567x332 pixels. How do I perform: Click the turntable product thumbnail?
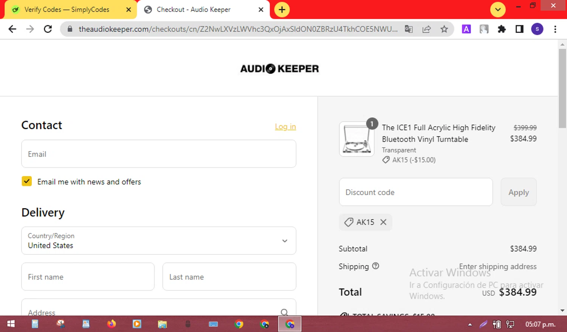pyautogui.click(x=357, y=139)
